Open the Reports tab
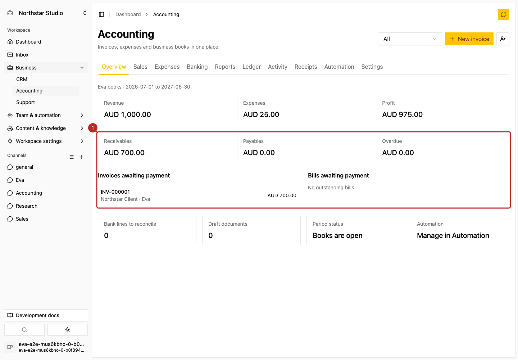The image size is (518, 360). pyautogui.click(x=225, y=67)
